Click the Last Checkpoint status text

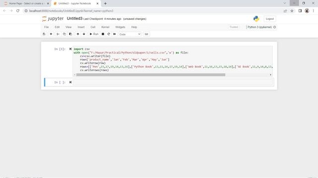click(x=102, y=19)
